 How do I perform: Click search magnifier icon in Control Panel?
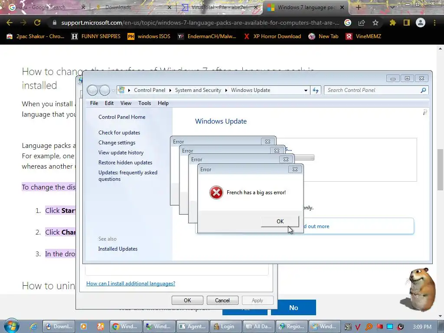423,90
